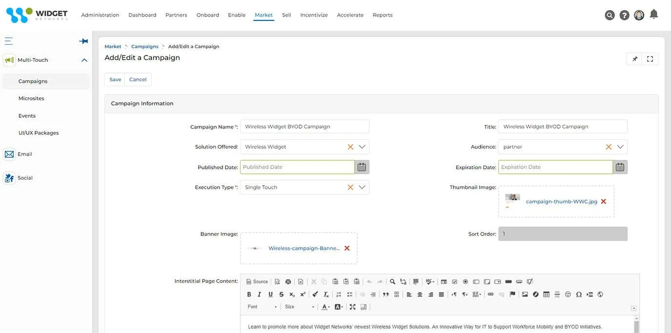Open the Published Date calendar picker
This screenshot has width=671, height=333.
pyautogui.click(x=362, y=167)
